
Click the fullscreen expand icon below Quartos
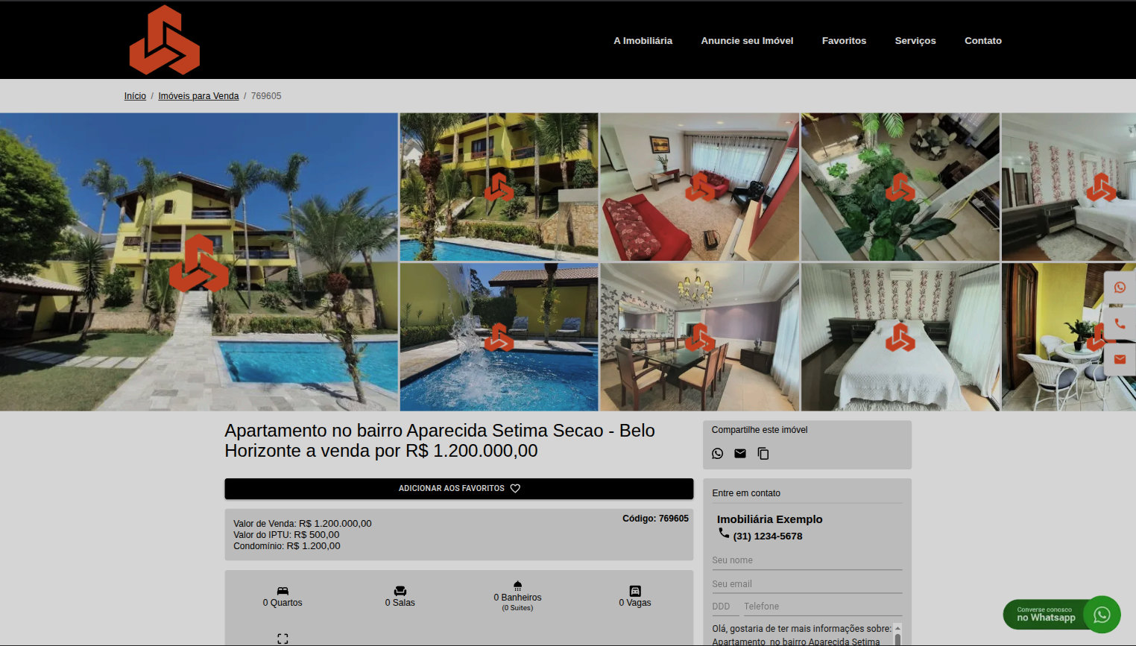[283, 639]
